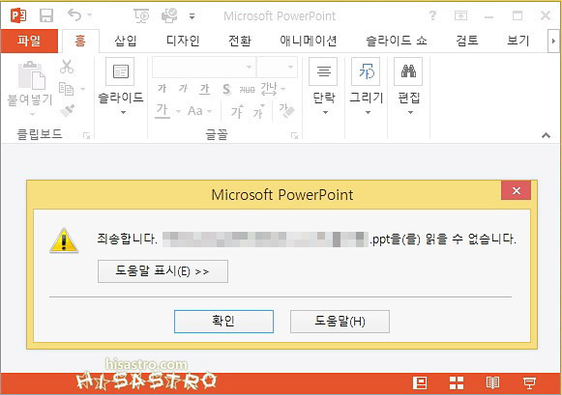
Task: Open Reading view from status bar
Action: point(492,382)
